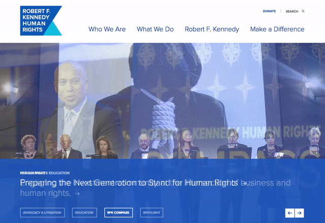Click the faded arrow after 'human rights.'

[x=78, y=194]
